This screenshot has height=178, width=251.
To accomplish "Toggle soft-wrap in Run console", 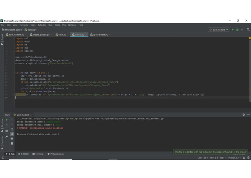I will 12,129.
